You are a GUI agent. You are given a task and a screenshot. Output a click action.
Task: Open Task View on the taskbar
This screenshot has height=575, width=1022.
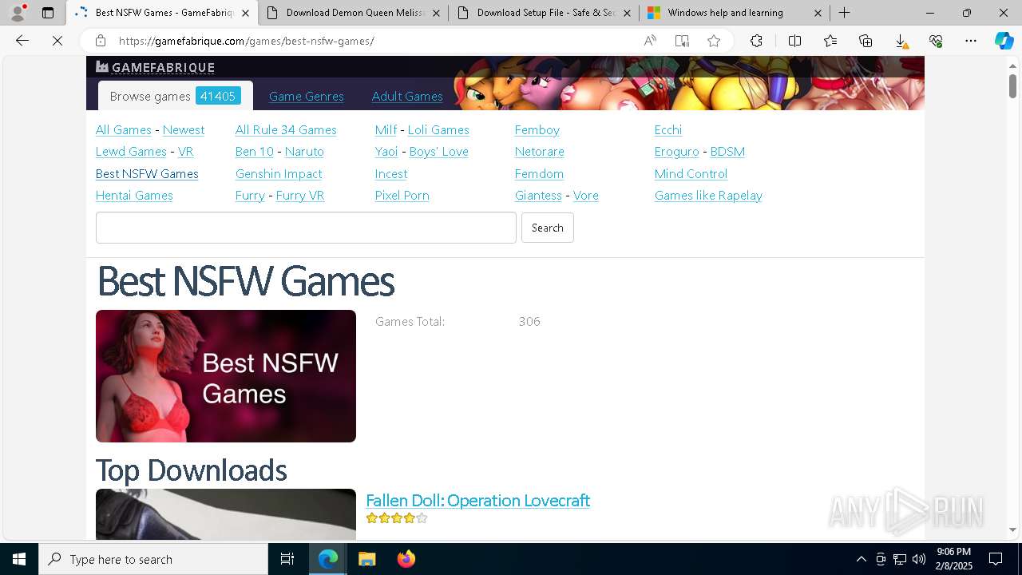(287, 559)
